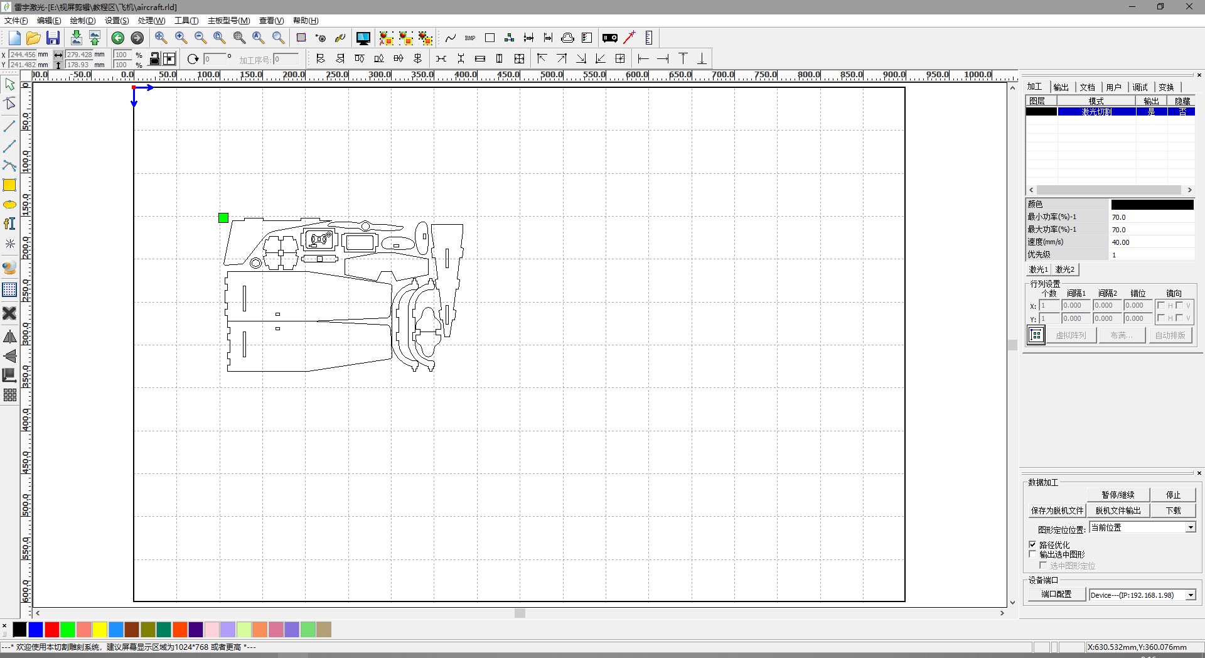
Task: Check the 选中图形定位 checkbox
Action: point(1043,565)
